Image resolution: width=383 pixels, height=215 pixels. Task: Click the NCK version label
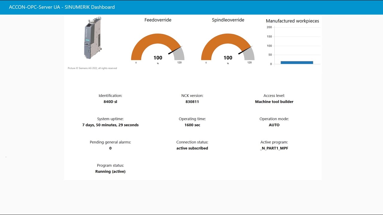point(192,96)
